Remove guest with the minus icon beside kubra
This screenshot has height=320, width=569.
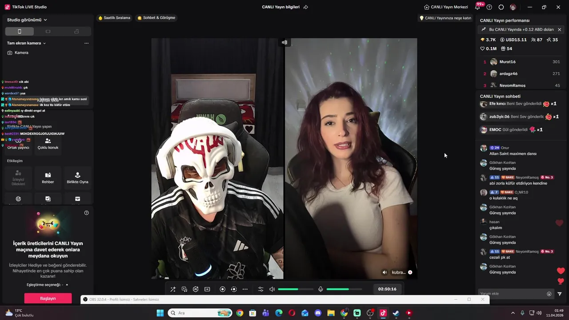click(x=410, y=272)
